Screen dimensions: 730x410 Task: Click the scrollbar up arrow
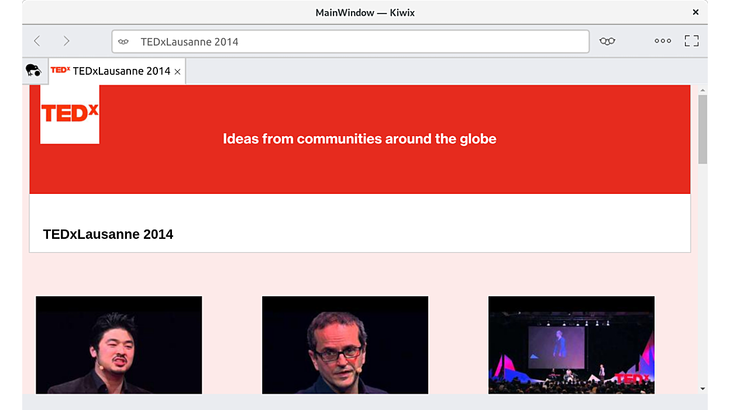coord(703,90)
